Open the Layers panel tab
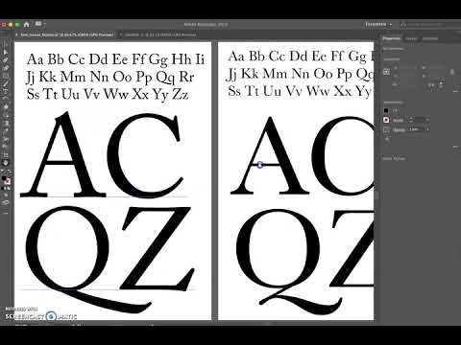Screen dimensions: 461x345 tap(411, 38)
